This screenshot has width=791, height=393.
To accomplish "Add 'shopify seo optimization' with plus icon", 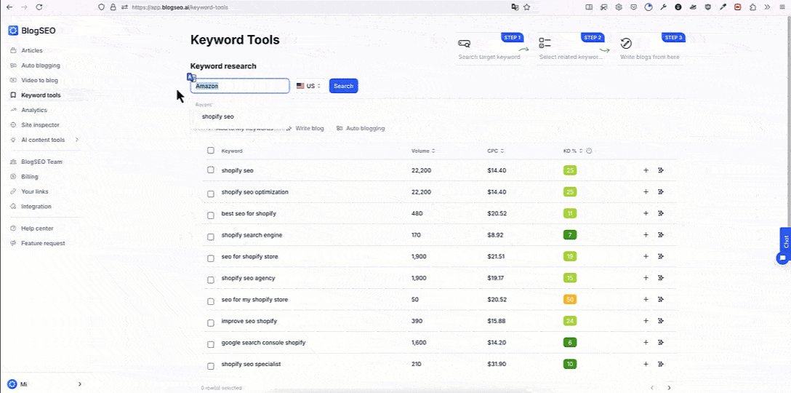I will 646,192.
